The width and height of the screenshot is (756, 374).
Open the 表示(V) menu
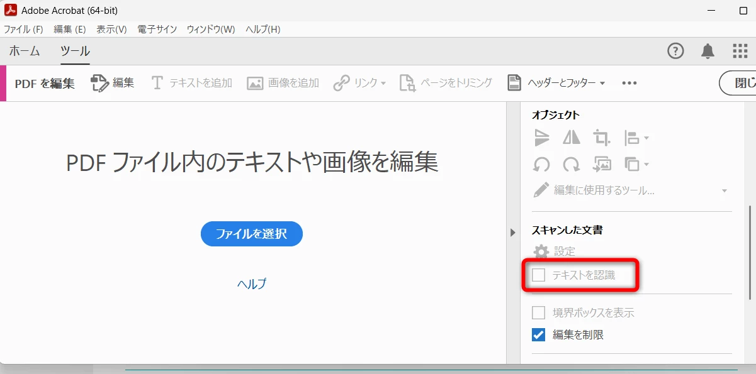point(111,30)
